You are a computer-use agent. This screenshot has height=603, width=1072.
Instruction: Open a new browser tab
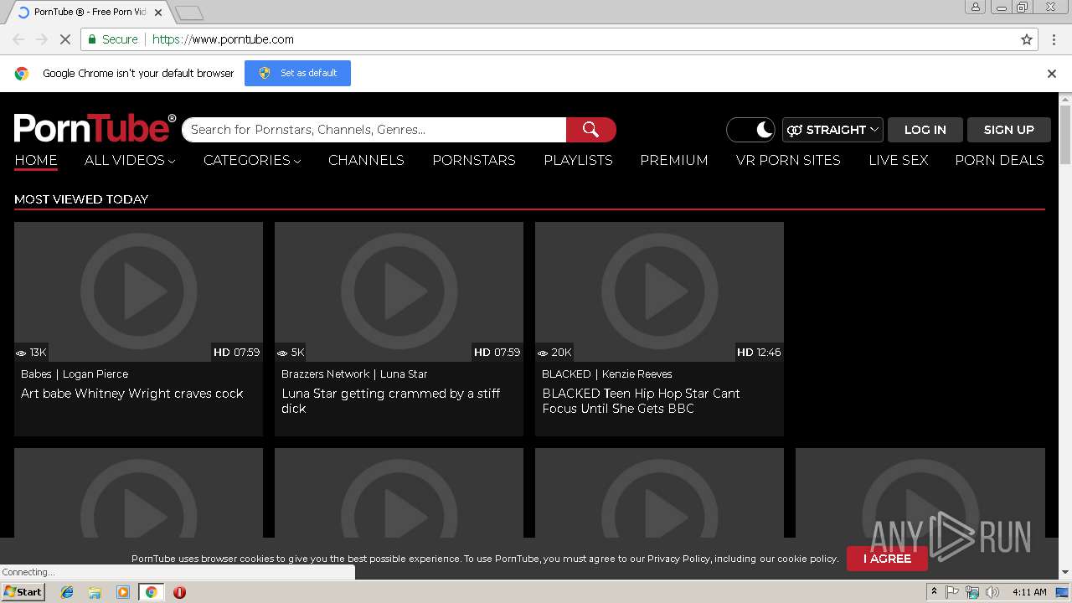[189, 13]
